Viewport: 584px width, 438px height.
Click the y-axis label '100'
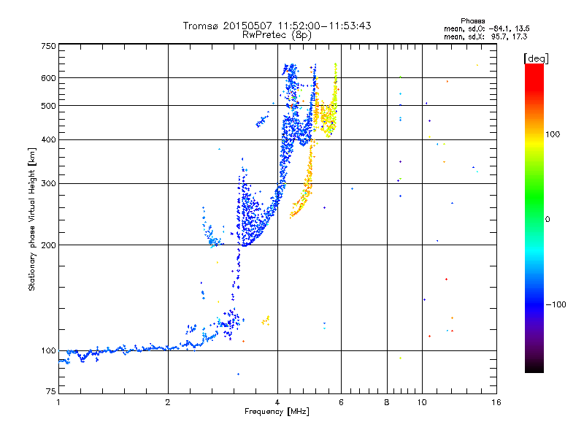pyautogui.click(x=48, y=351)
